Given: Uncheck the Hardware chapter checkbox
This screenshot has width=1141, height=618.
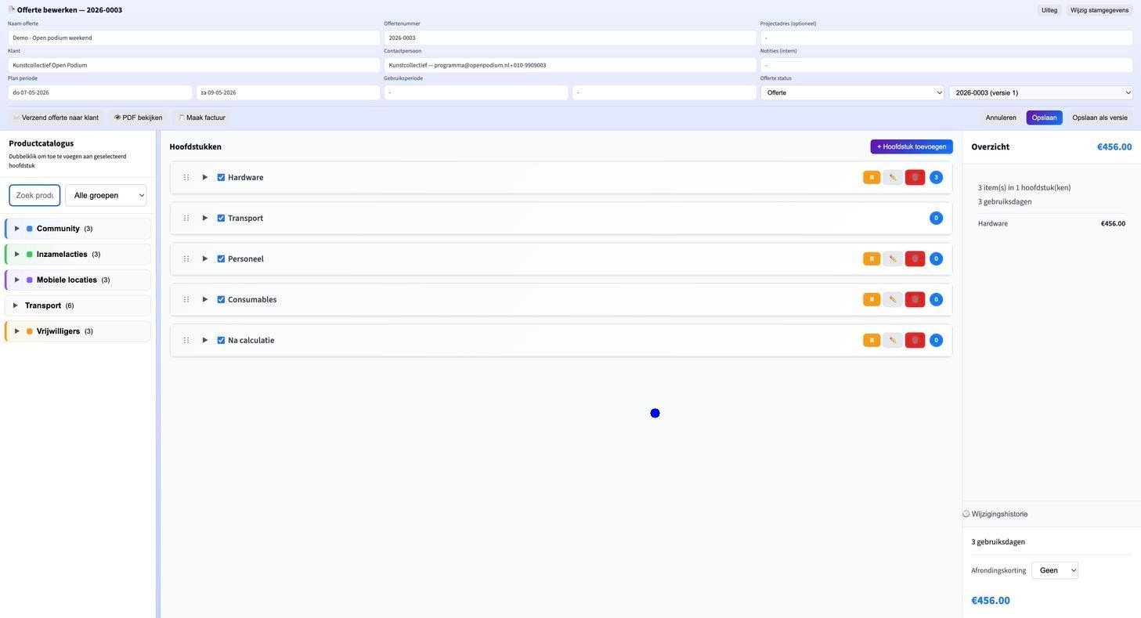Looking at the screenshot, I should point(221,178).
